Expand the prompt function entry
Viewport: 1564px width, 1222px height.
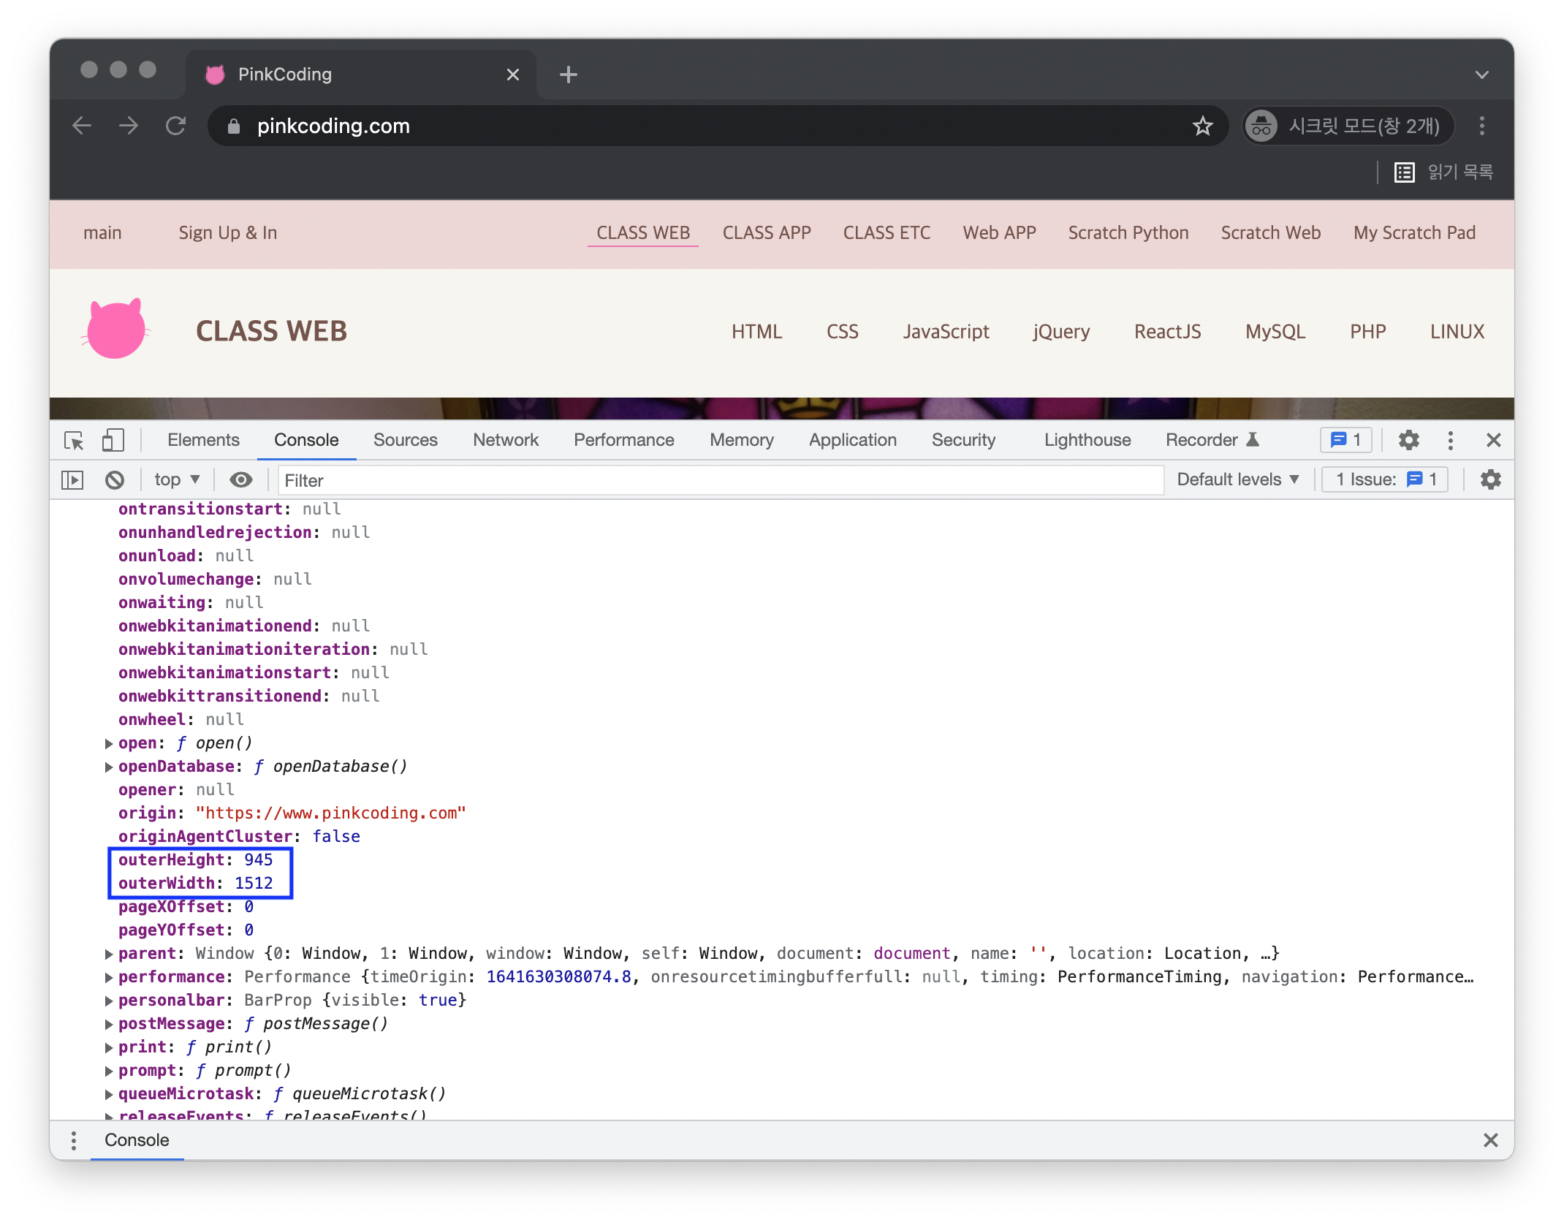(x=109, y=1071)
